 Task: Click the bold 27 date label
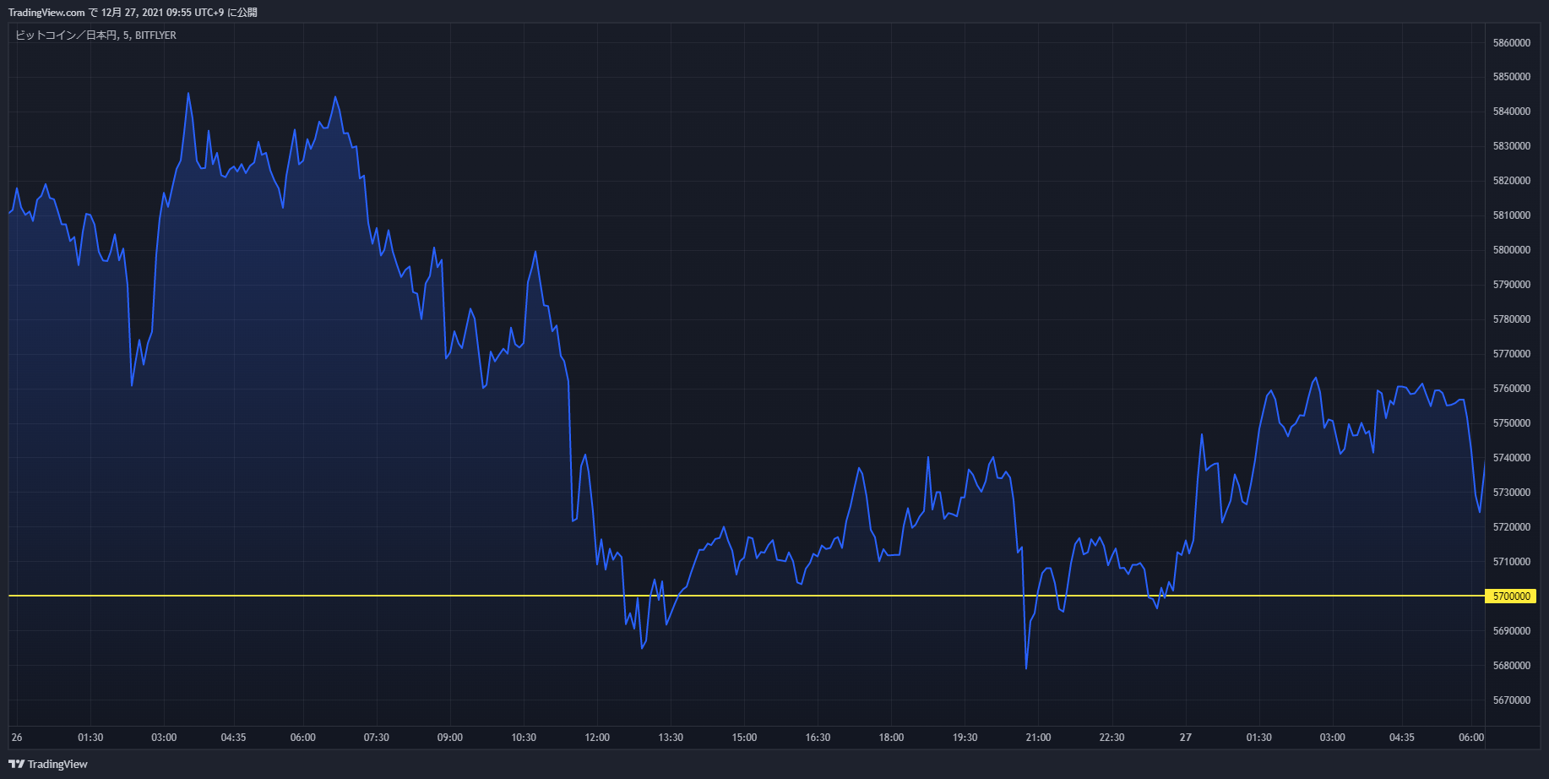click(x=1186, y=738)
